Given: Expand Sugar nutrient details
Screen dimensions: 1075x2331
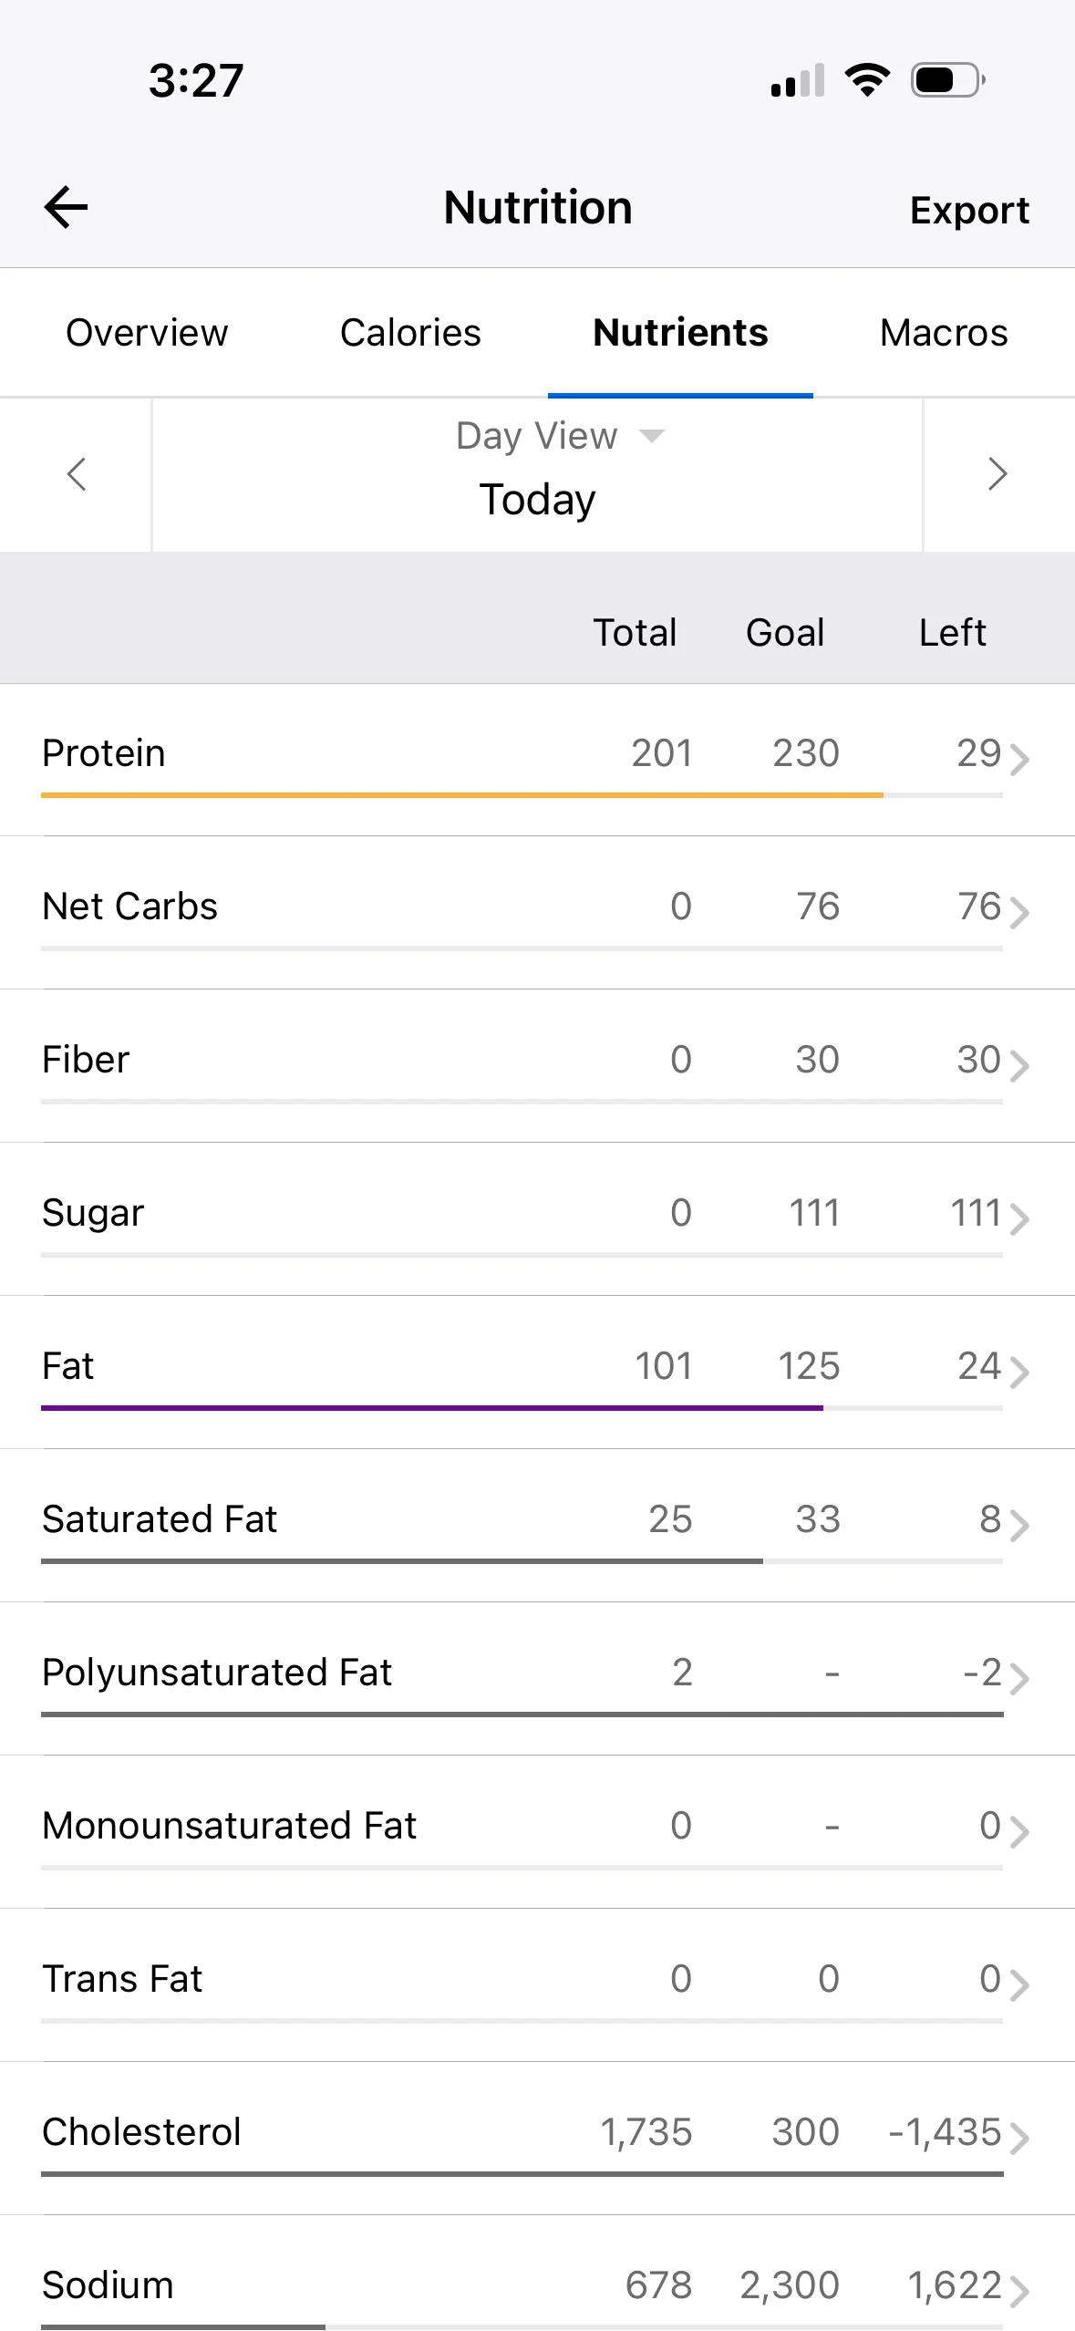Looking at the screenshot, I should coord(537,1218).
